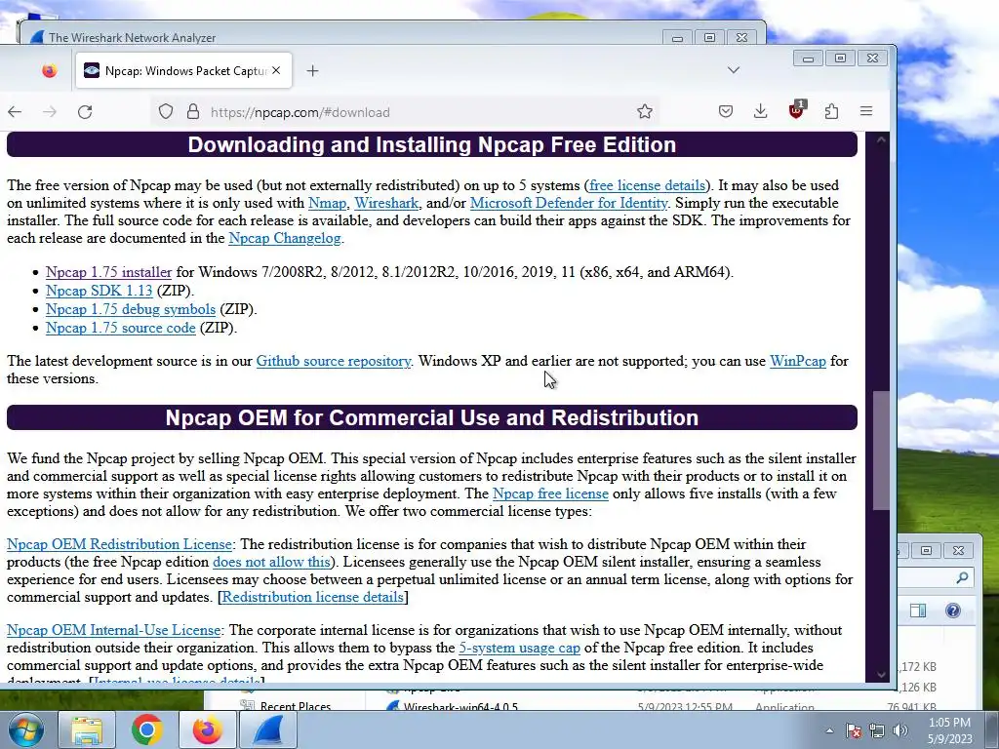Download Npcap 1.75 source code
Image resolution: width=999 pixels, height=749 pixels.
coord(120,328)
